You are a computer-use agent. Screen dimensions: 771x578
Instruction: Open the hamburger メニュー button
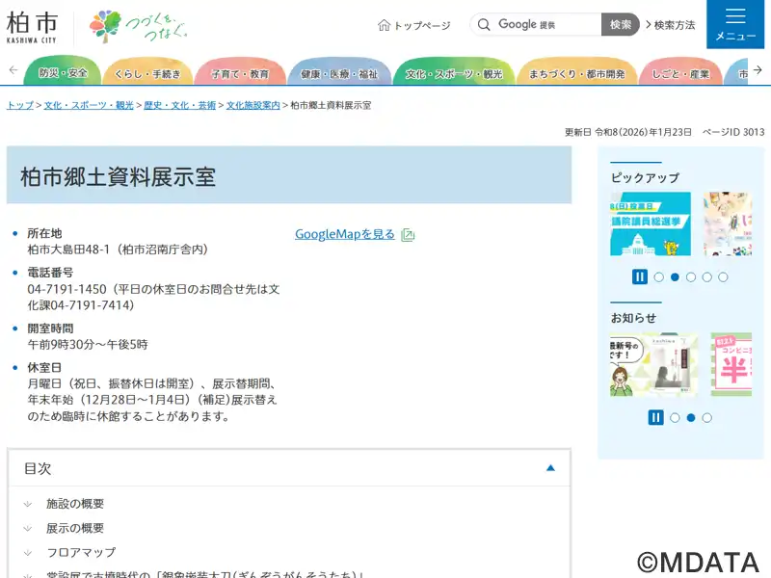pos(735,24)
